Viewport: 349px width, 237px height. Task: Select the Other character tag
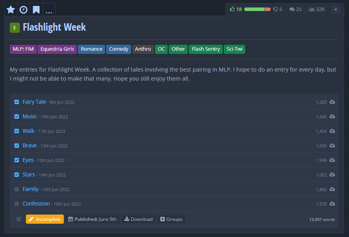[178, 49]
